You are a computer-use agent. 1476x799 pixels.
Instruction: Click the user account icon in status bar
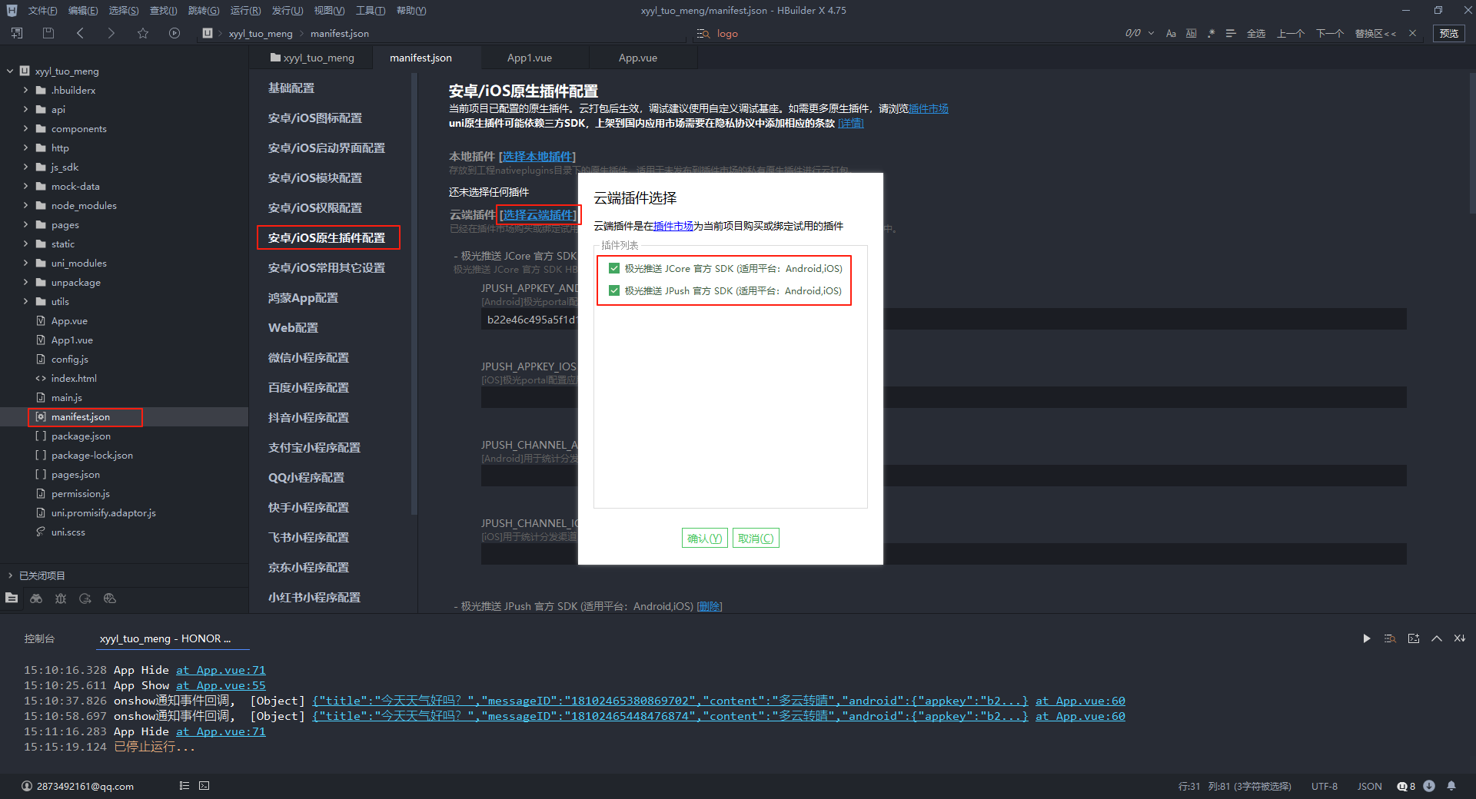(x=27, y=786)
